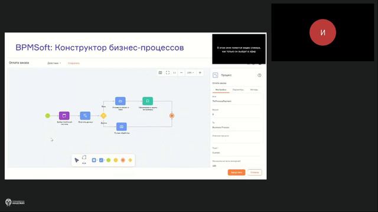
Task: Open the Business Process type field
Action: 236,127
